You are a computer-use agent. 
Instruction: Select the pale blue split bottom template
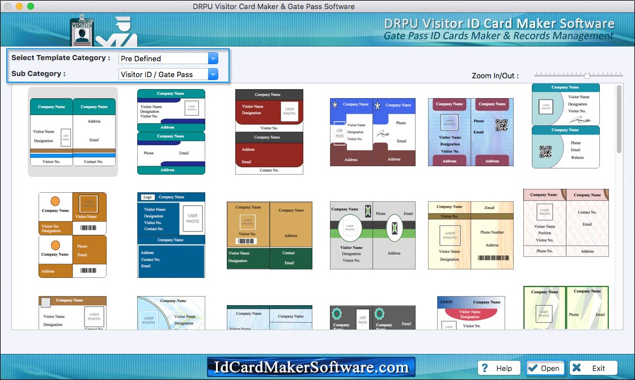[x=269, y=317]
